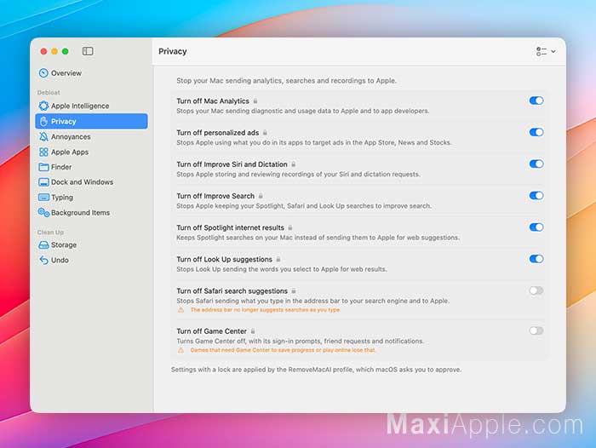Click the "Turn off Game Center" label
The height and width of the screenshot is (448, 596).
tap(212, 331)
